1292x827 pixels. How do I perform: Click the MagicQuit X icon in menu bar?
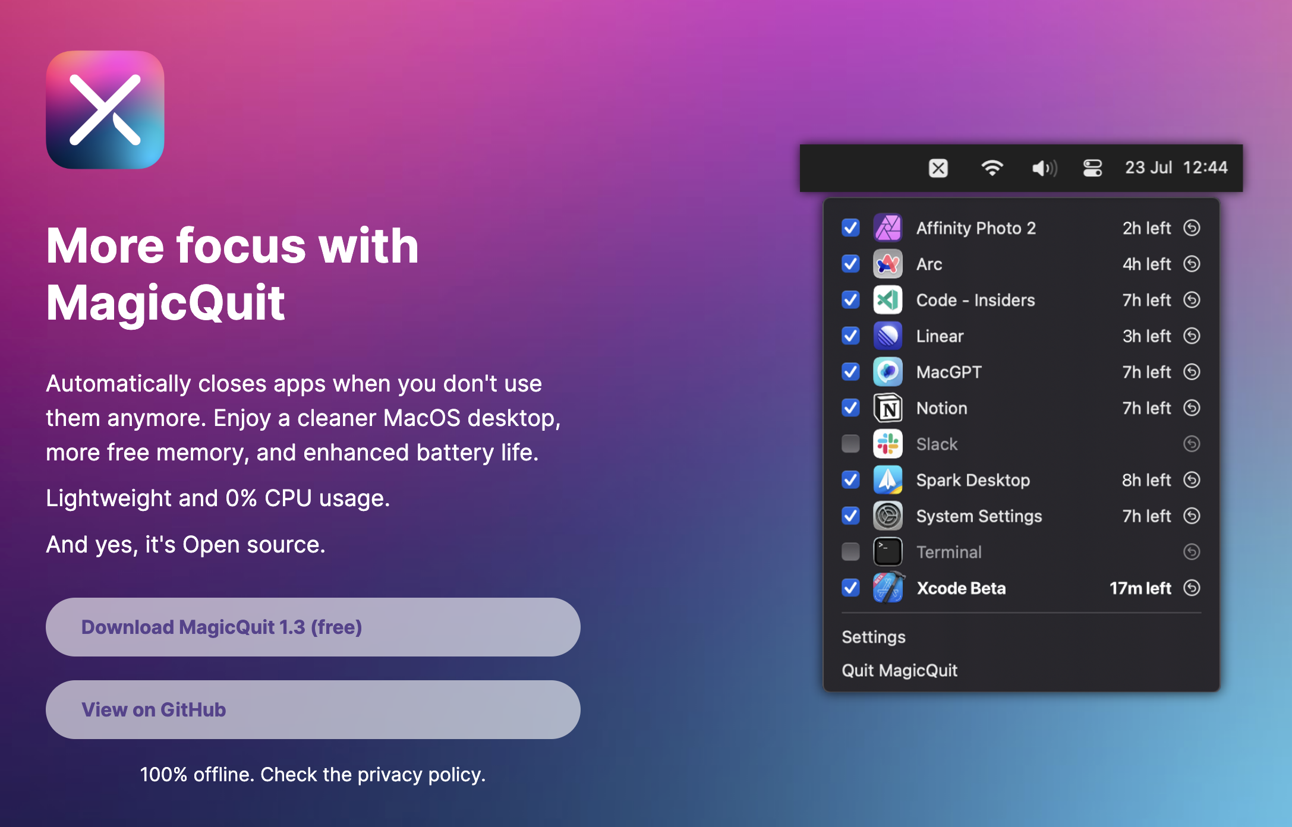pyautogui.click(x=938, y=168)
